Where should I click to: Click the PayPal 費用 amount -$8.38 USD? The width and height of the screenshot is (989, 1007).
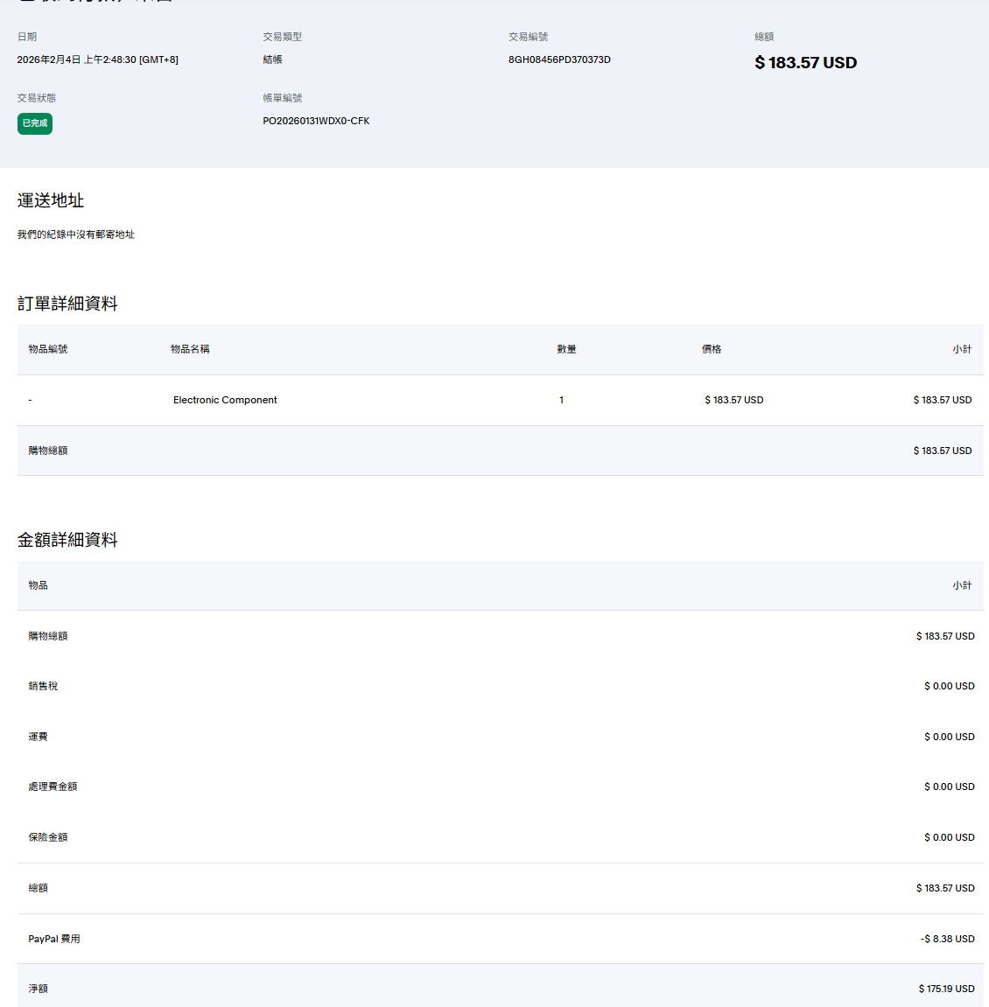coord(947,939)
